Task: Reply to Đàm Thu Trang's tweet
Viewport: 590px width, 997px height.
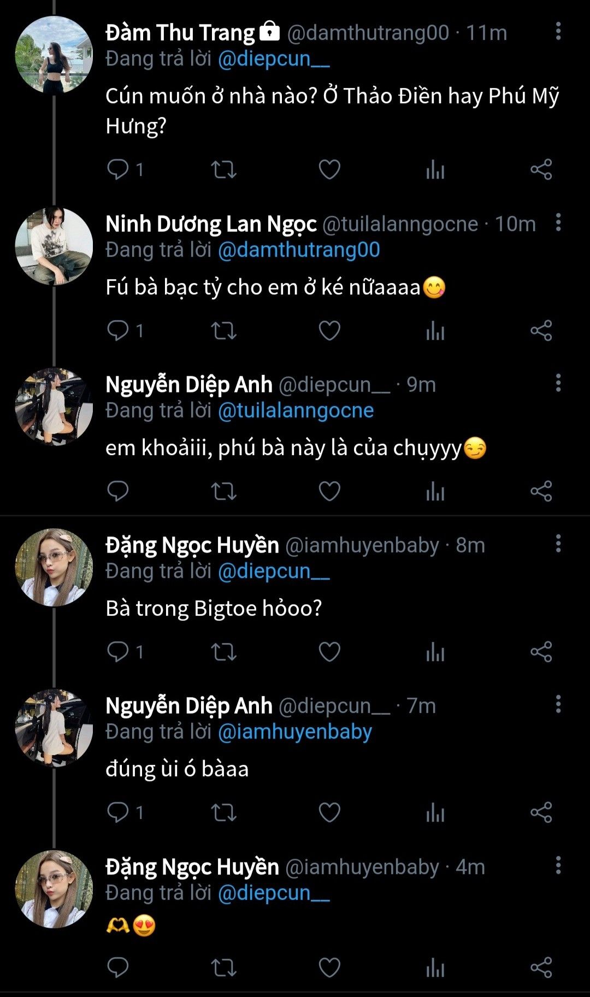Action: coord(118,170)
